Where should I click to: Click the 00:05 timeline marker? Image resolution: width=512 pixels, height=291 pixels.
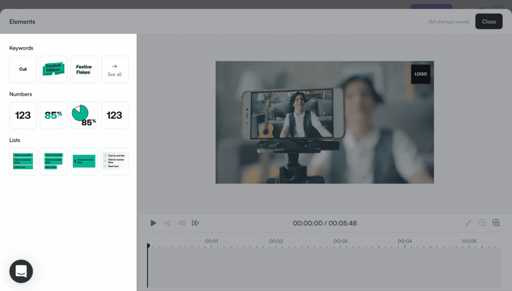click(469, 241)
